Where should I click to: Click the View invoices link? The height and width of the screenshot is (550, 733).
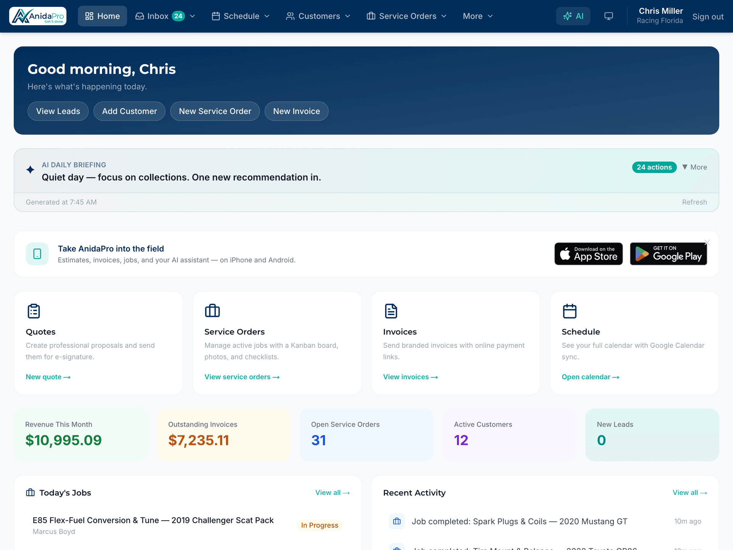(x=410, y=377)
